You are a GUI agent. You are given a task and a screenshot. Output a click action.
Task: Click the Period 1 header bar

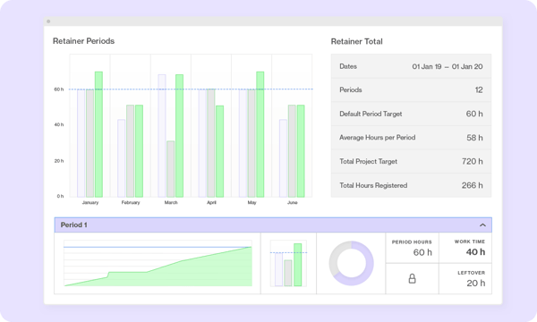point(273,225)
